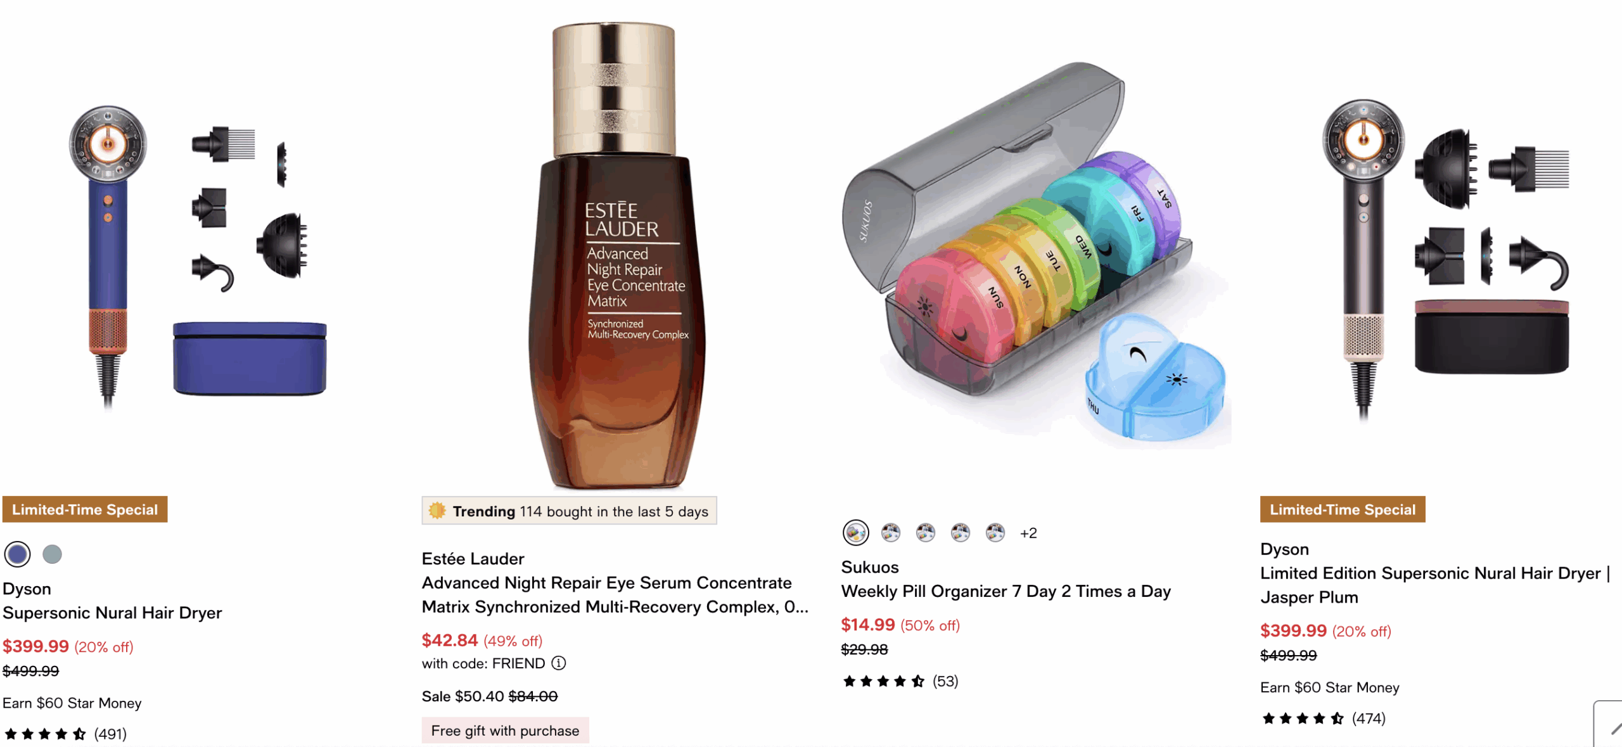
Task: Choose the second Sukuos pill organizer color variant
Action: 891,533
